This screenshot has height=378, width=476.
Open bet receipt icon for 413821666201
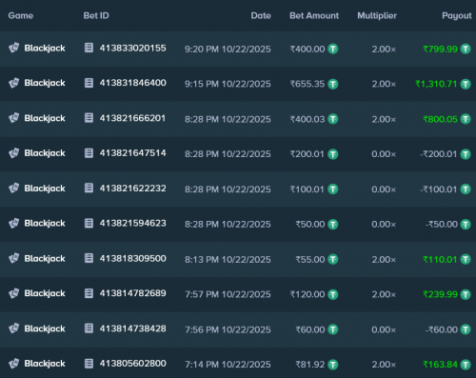[89, 118]
